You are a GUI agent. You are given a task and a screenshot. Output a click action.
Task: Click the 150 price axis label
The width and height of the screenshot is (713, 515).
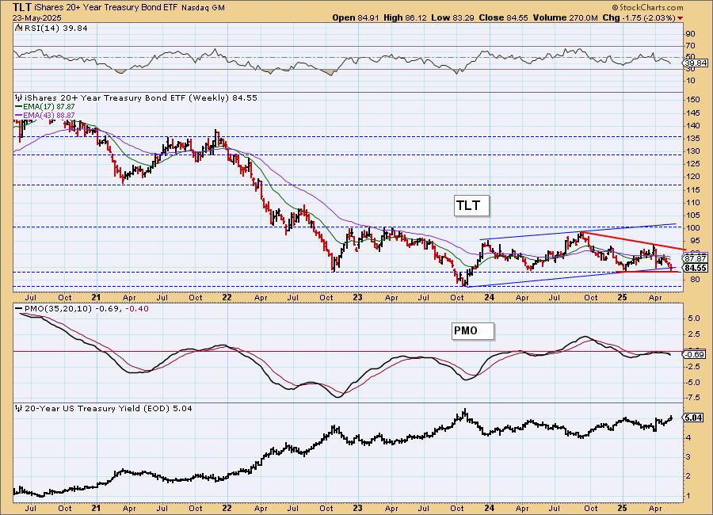point(693,100)
